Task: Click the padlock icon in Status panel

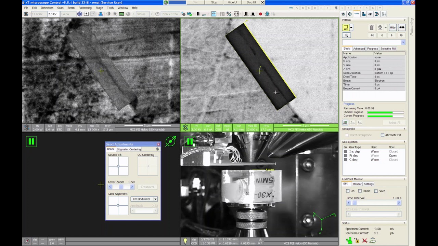Action: click(357, 241)
